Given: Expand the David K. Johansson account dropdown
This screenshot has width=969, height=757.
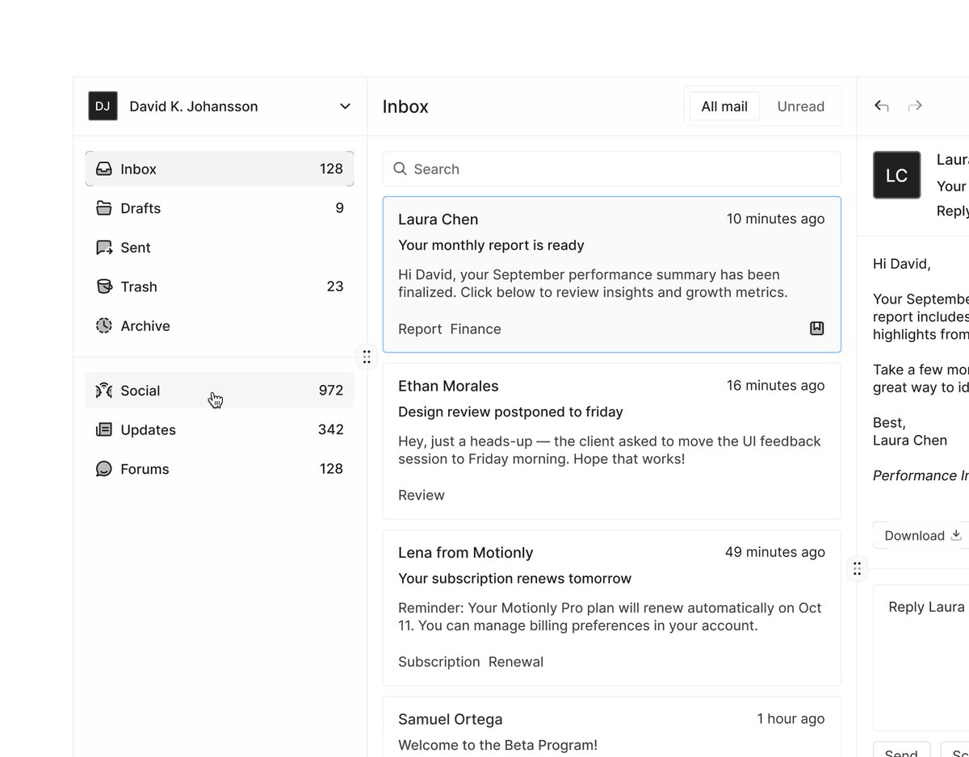Looking at the screenshot, I should click(x=345, y=107).
